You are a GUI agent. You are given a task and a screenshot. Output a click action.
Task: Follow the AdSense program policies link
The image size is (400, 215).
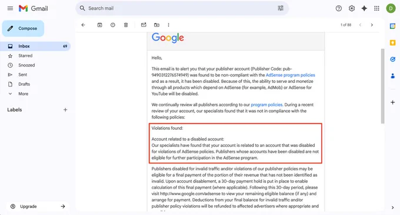291,75
